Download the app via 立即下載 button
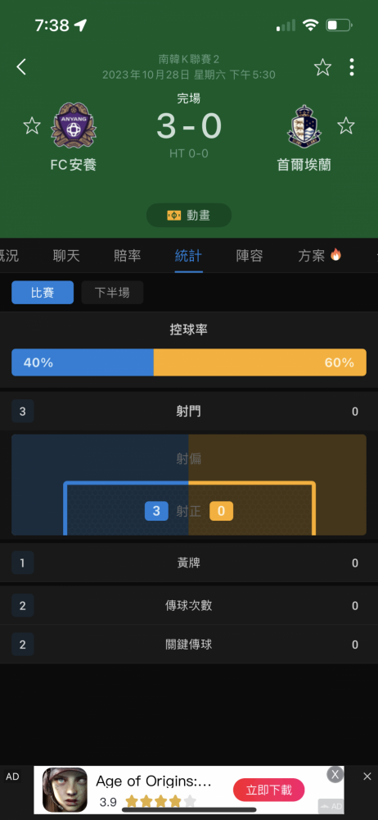 (x=269, y=789)
